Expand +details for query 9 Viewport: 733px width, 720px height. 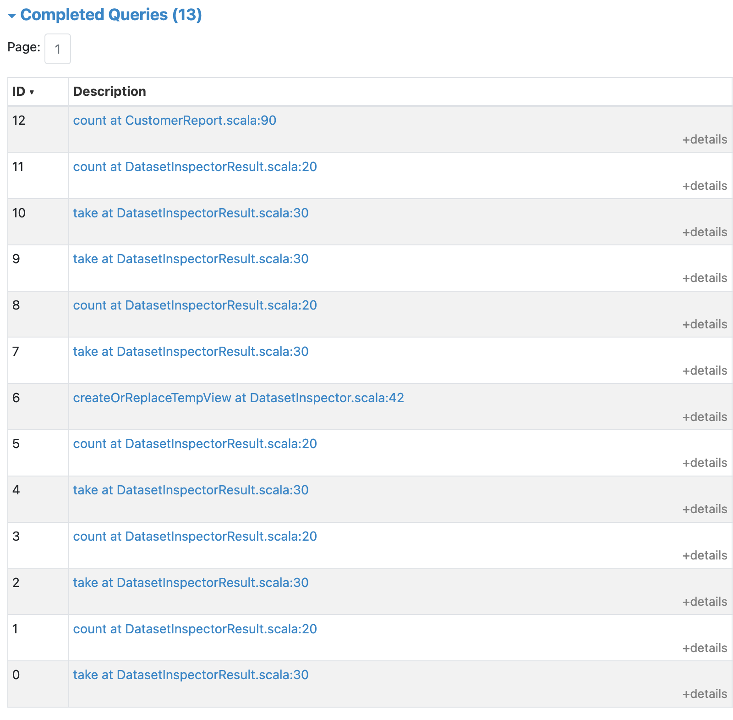(705, 278)
